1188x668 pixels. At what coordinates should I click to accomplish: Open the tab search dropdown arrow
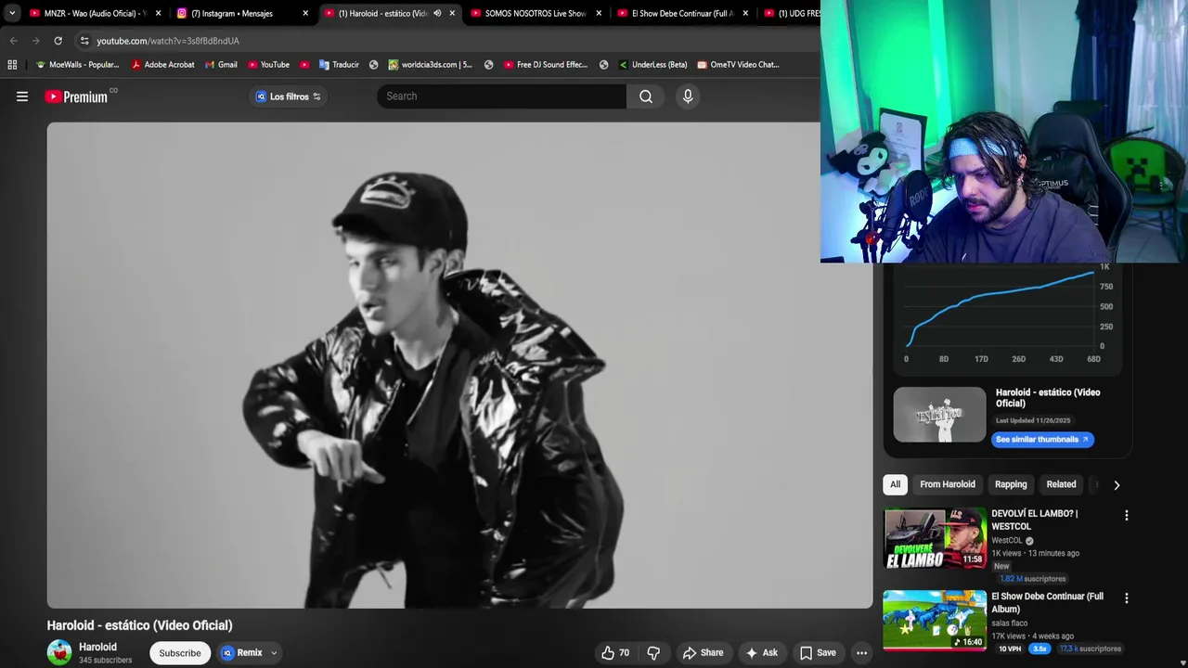pos(12,13)
